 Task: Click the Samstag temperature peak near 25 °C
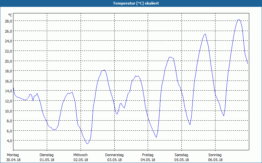pos(205,34)
